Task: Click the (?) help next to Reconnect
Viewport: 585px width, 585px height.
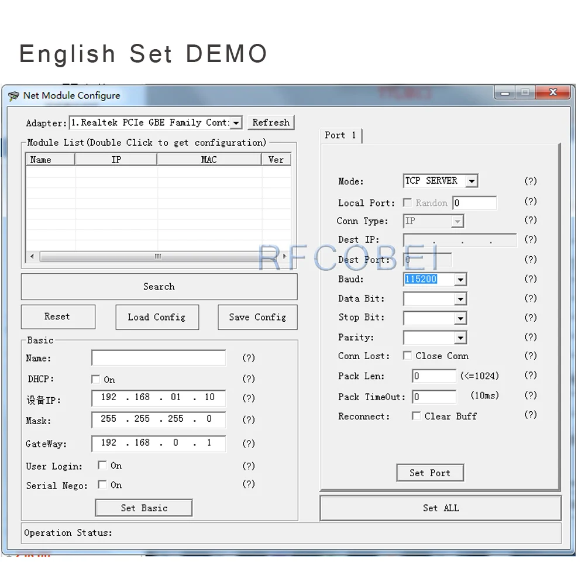Action: pyautogui.click(x=530, y=415)
